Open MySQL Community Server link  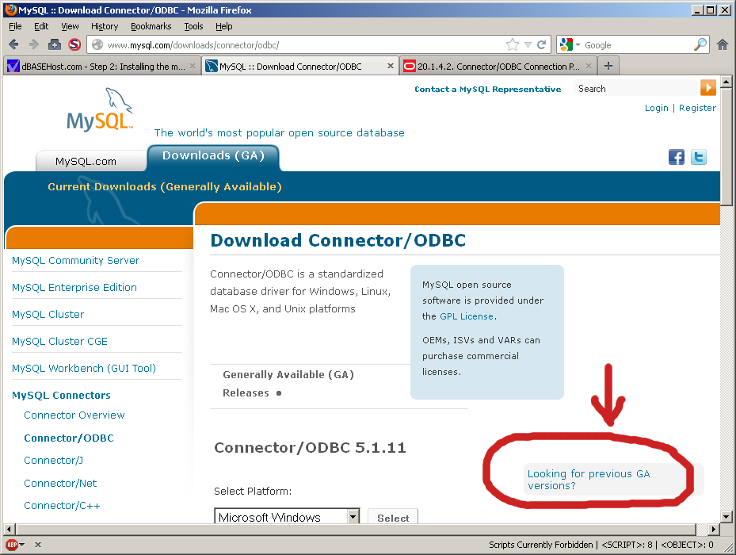75,260
